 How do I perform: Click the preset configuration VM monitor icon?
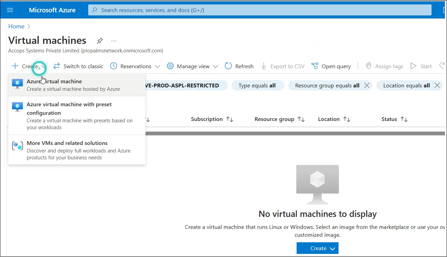18,107
